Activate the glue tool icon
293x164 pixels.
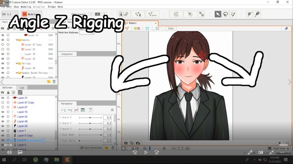coord(249,14)
